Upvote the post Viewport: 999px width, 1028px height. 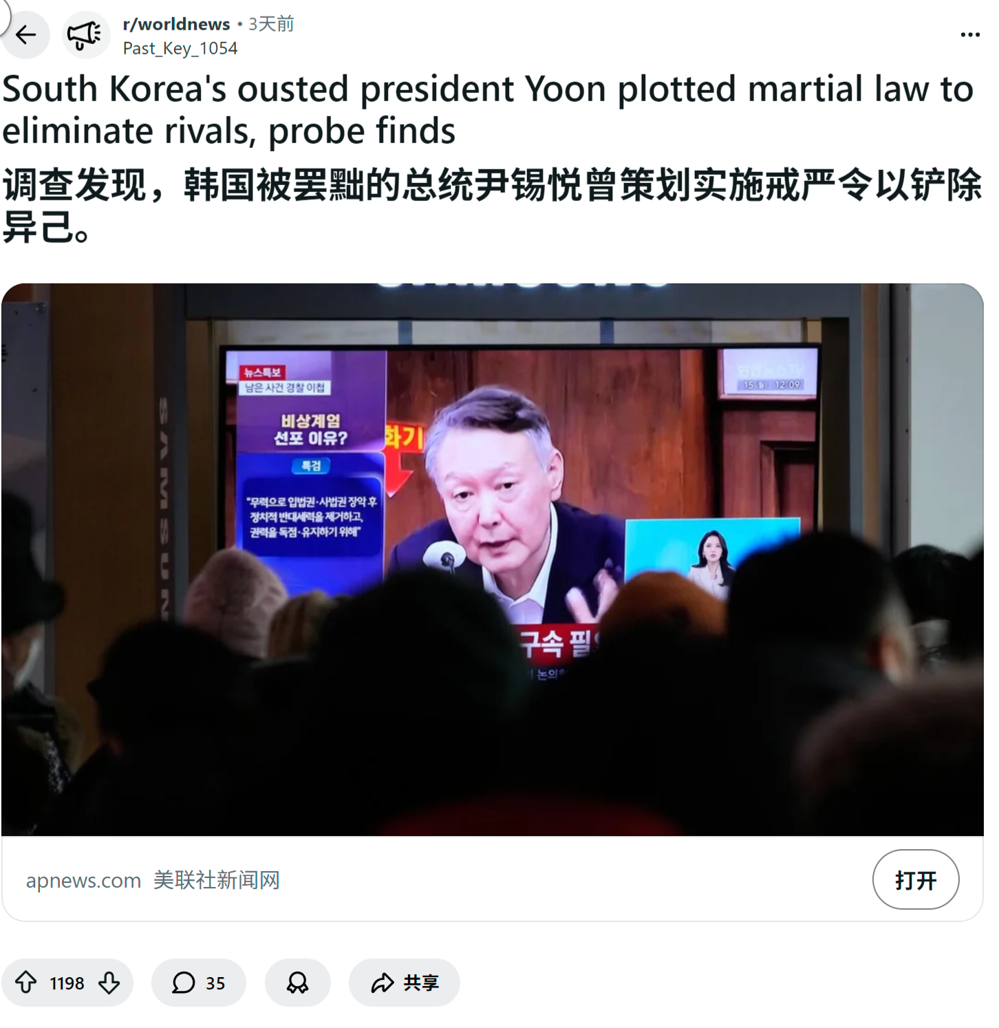click(x=26, y=983)
